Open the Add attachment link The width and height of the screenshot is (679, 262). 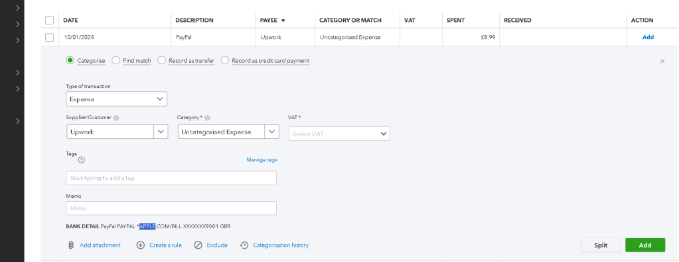coord(100,245)
